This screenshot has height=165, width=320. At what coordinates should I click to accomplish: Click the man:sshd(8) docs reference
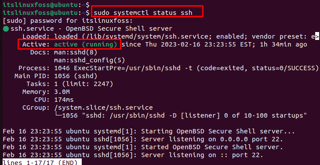pyautogui.click(x=76, y=52)
